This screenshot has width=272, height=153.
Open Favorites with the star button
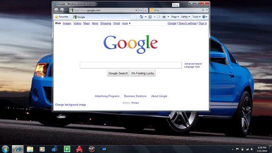pos(62,17)
